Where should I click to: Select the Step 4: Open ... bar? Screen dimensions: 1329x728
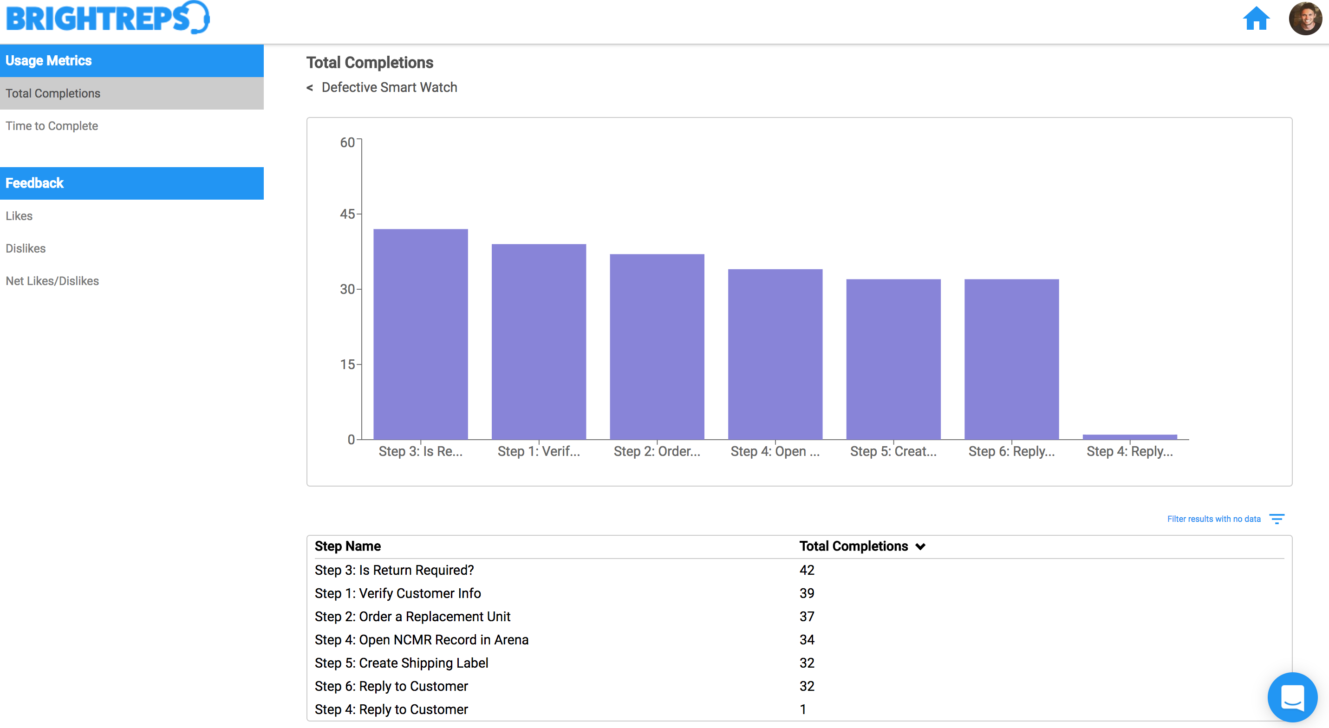[x=775, y=354]
